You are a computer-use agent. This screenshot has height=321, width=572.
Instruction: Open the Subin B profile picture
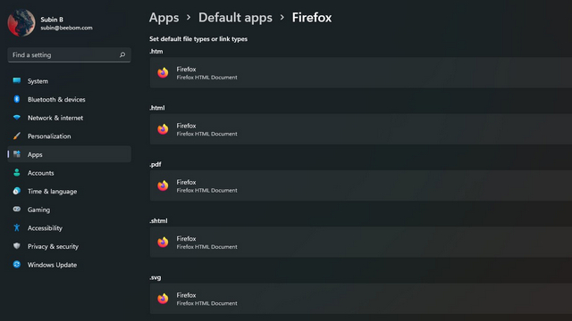coord(21,23)
